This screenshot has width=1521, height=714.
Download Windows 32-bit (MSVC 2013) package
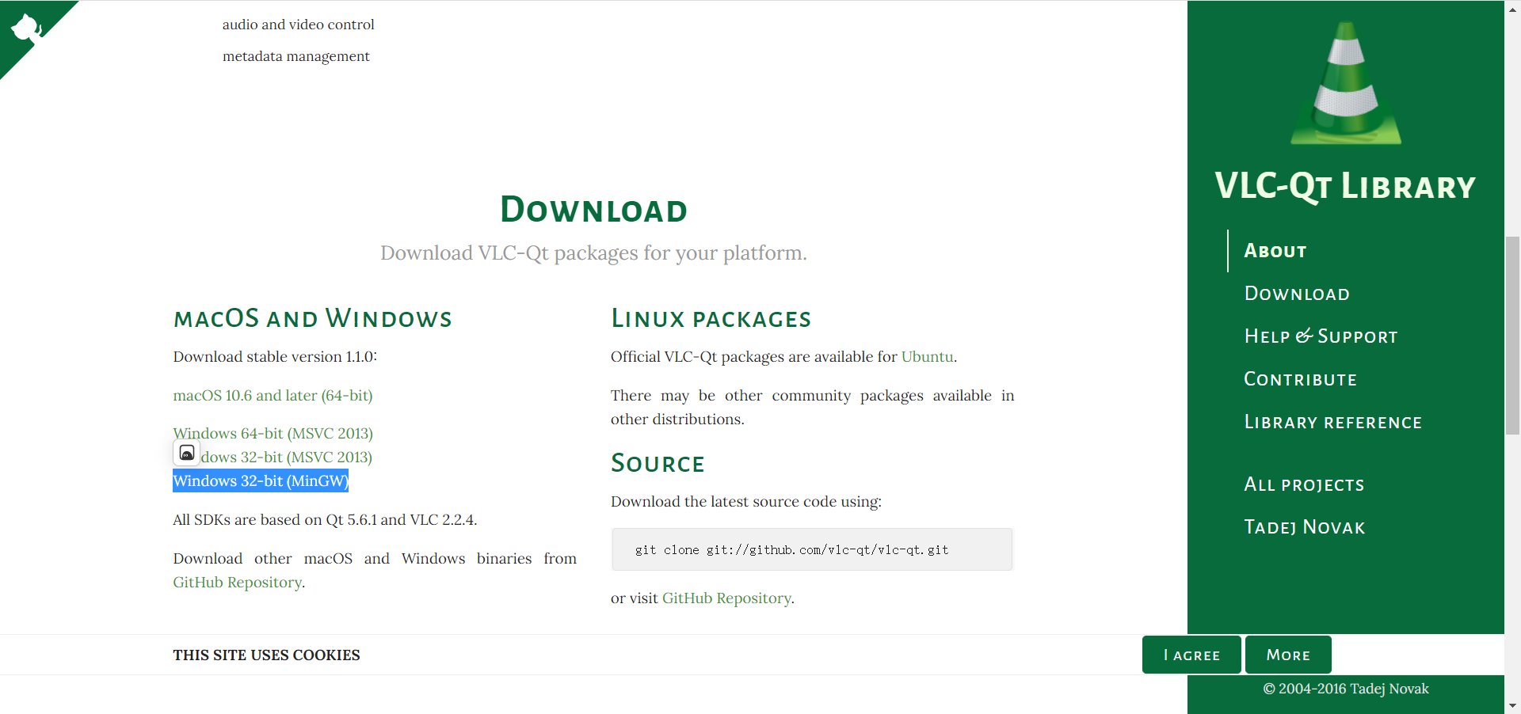click(x=286, y=457)
